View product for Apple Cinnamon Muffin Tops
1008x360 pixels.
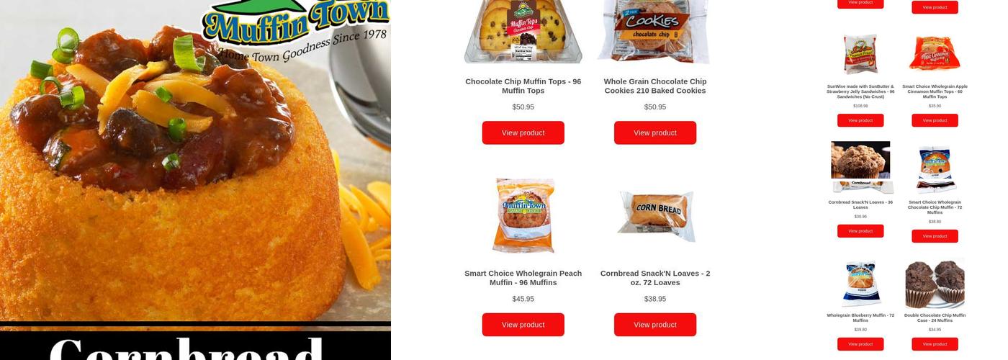(x=935, y=120)
